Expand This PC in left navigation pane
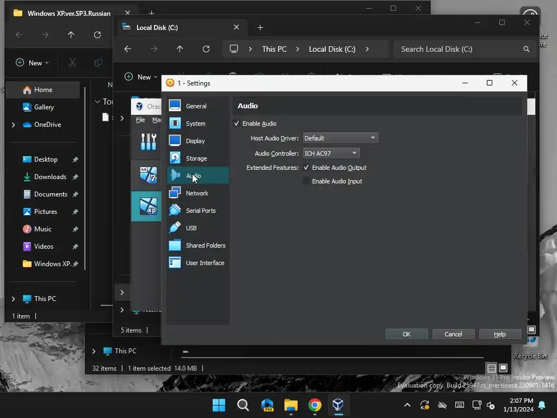 tap(13, 299)
